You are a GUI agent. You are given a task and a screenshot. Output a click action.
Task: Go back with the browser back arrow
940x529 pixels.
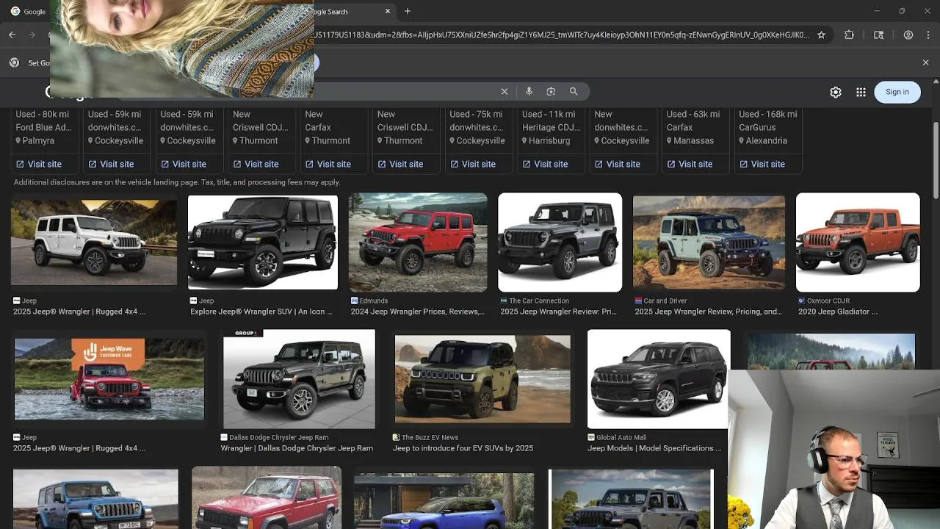pos(12,35)
